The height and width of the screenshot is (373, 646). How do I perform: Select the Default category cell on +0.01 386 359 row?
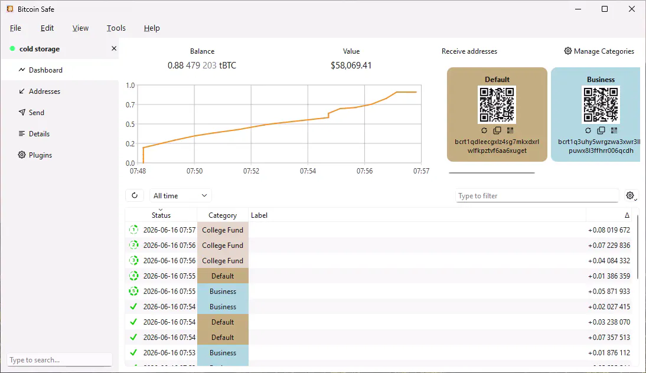pos(223,276)
